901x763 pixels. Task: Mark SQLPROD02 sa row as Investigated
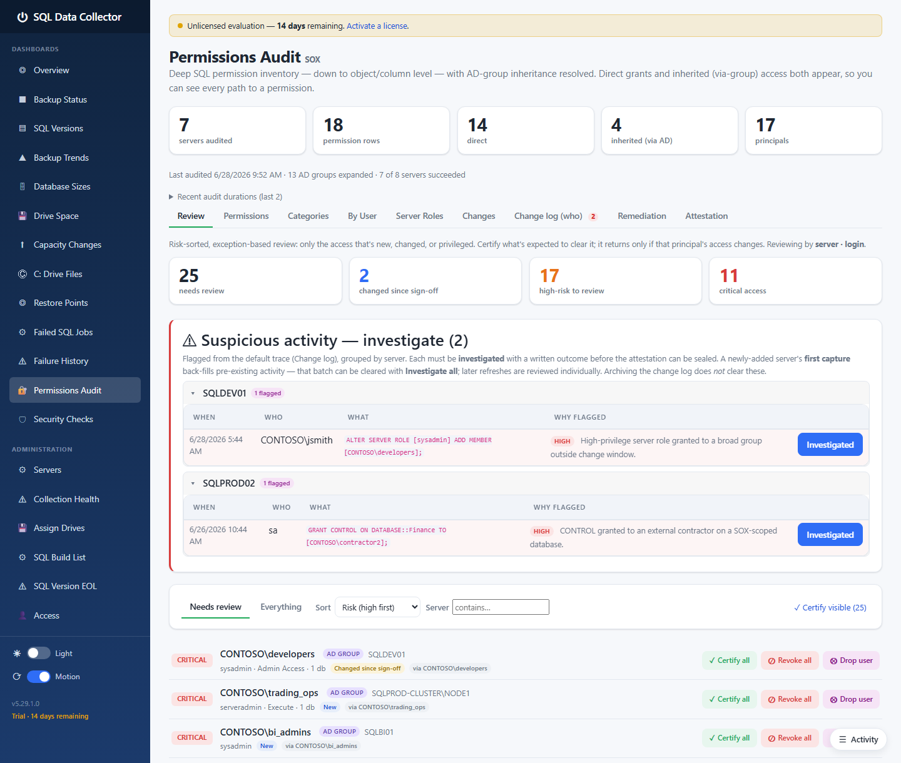pyautogui.click(x=830, y=535)
